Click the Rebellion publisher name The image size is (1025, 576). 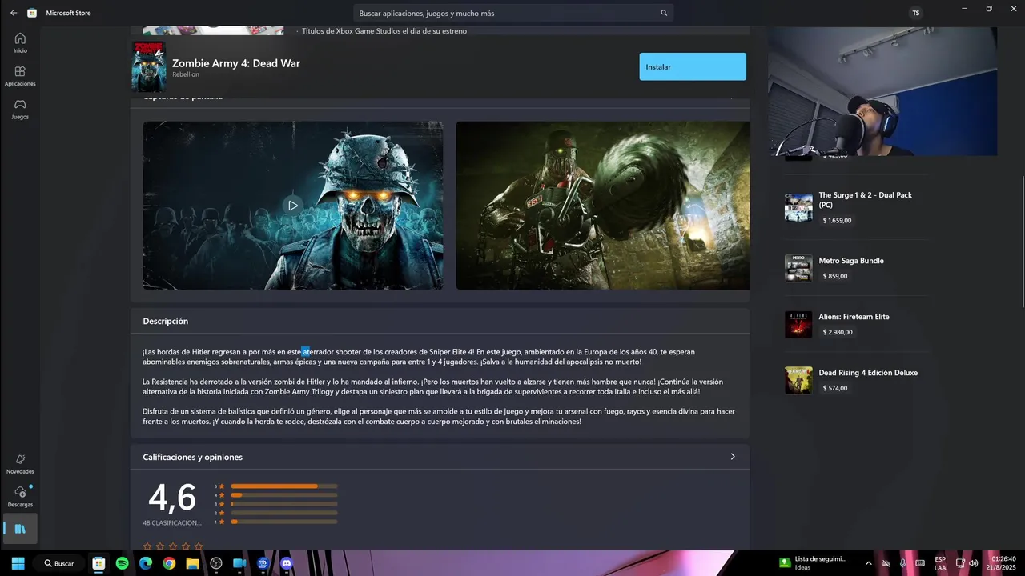(x=186, y=74)
